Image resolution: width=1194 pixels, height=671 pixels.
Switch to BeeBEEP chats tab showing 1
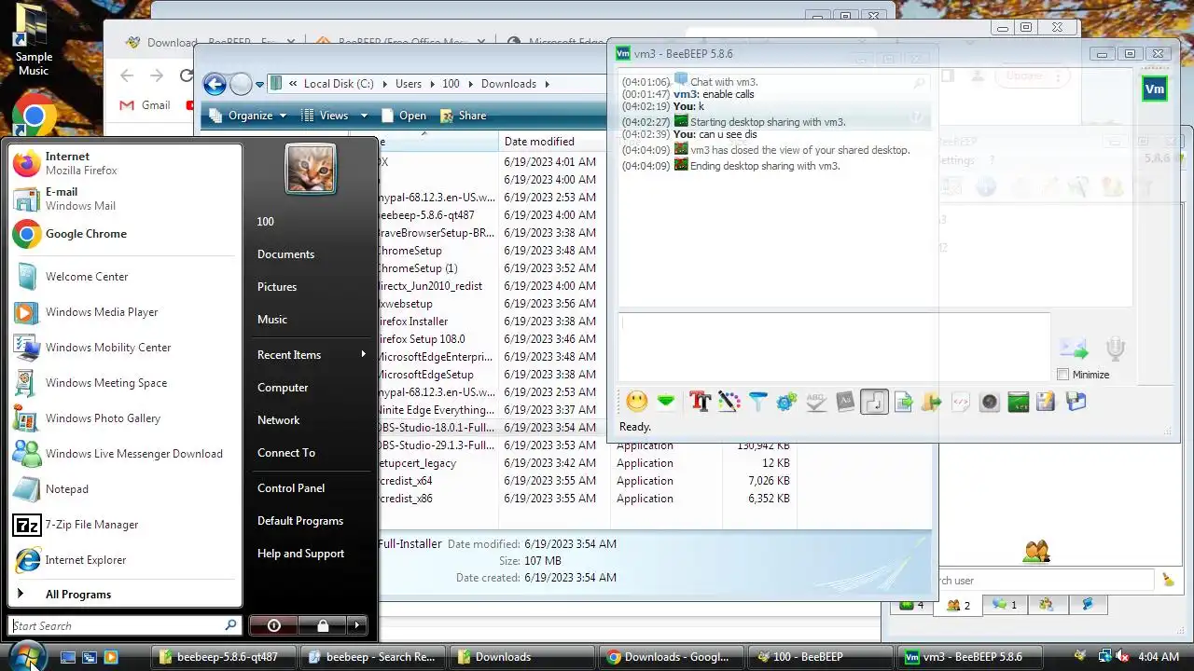pyautogui.click(x=1005, y=605)
